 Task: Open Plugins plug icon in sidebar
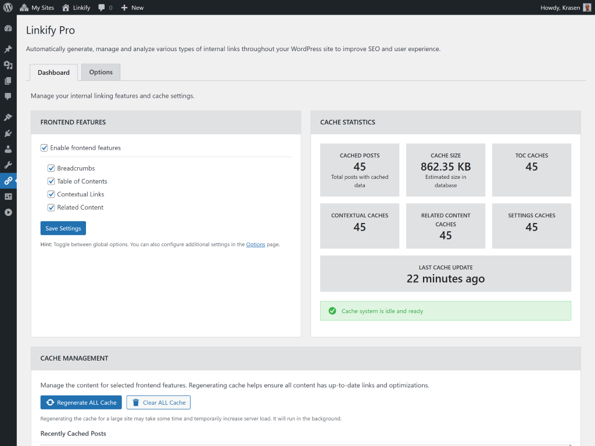tap(8, 134)
